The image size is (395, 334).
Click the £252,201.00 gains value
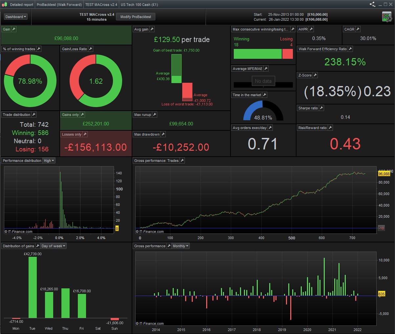pos(96,124)
